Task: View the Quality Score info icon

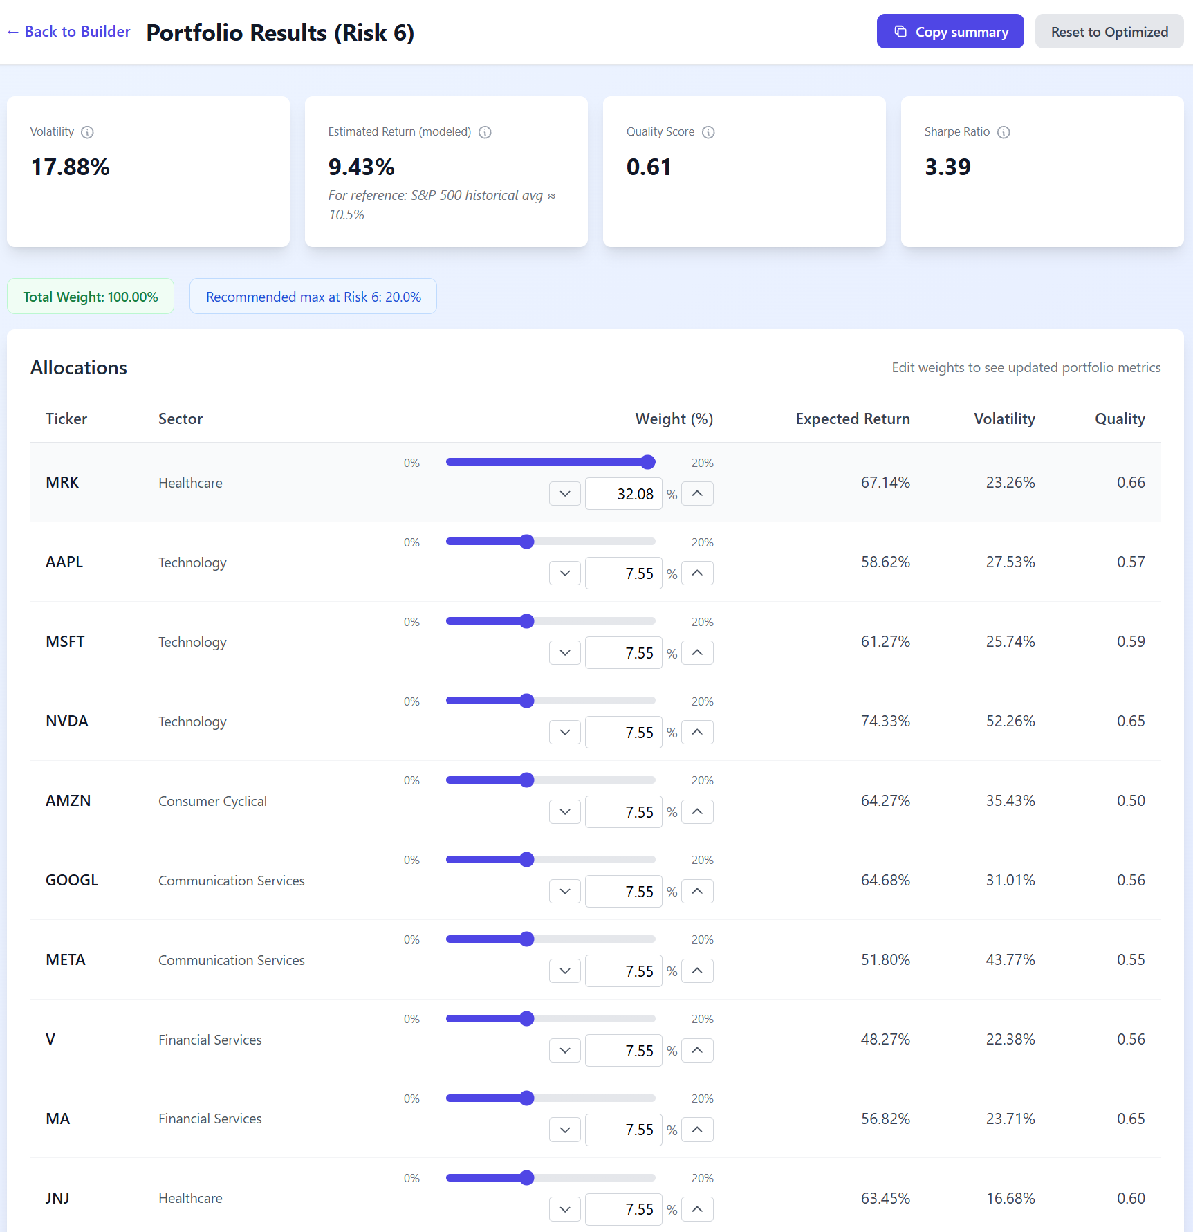Action: (708, 132)
